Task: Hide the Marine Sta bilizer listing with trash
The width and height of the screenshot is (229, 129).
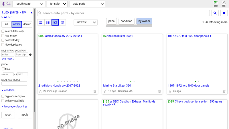Action: coord(159,91)
